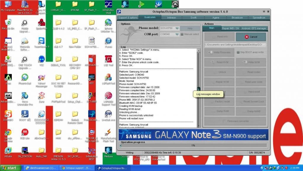Open the RSD Lite Motorola shortcut
Screen dimensions: 303x171
(x=25, y=134)
